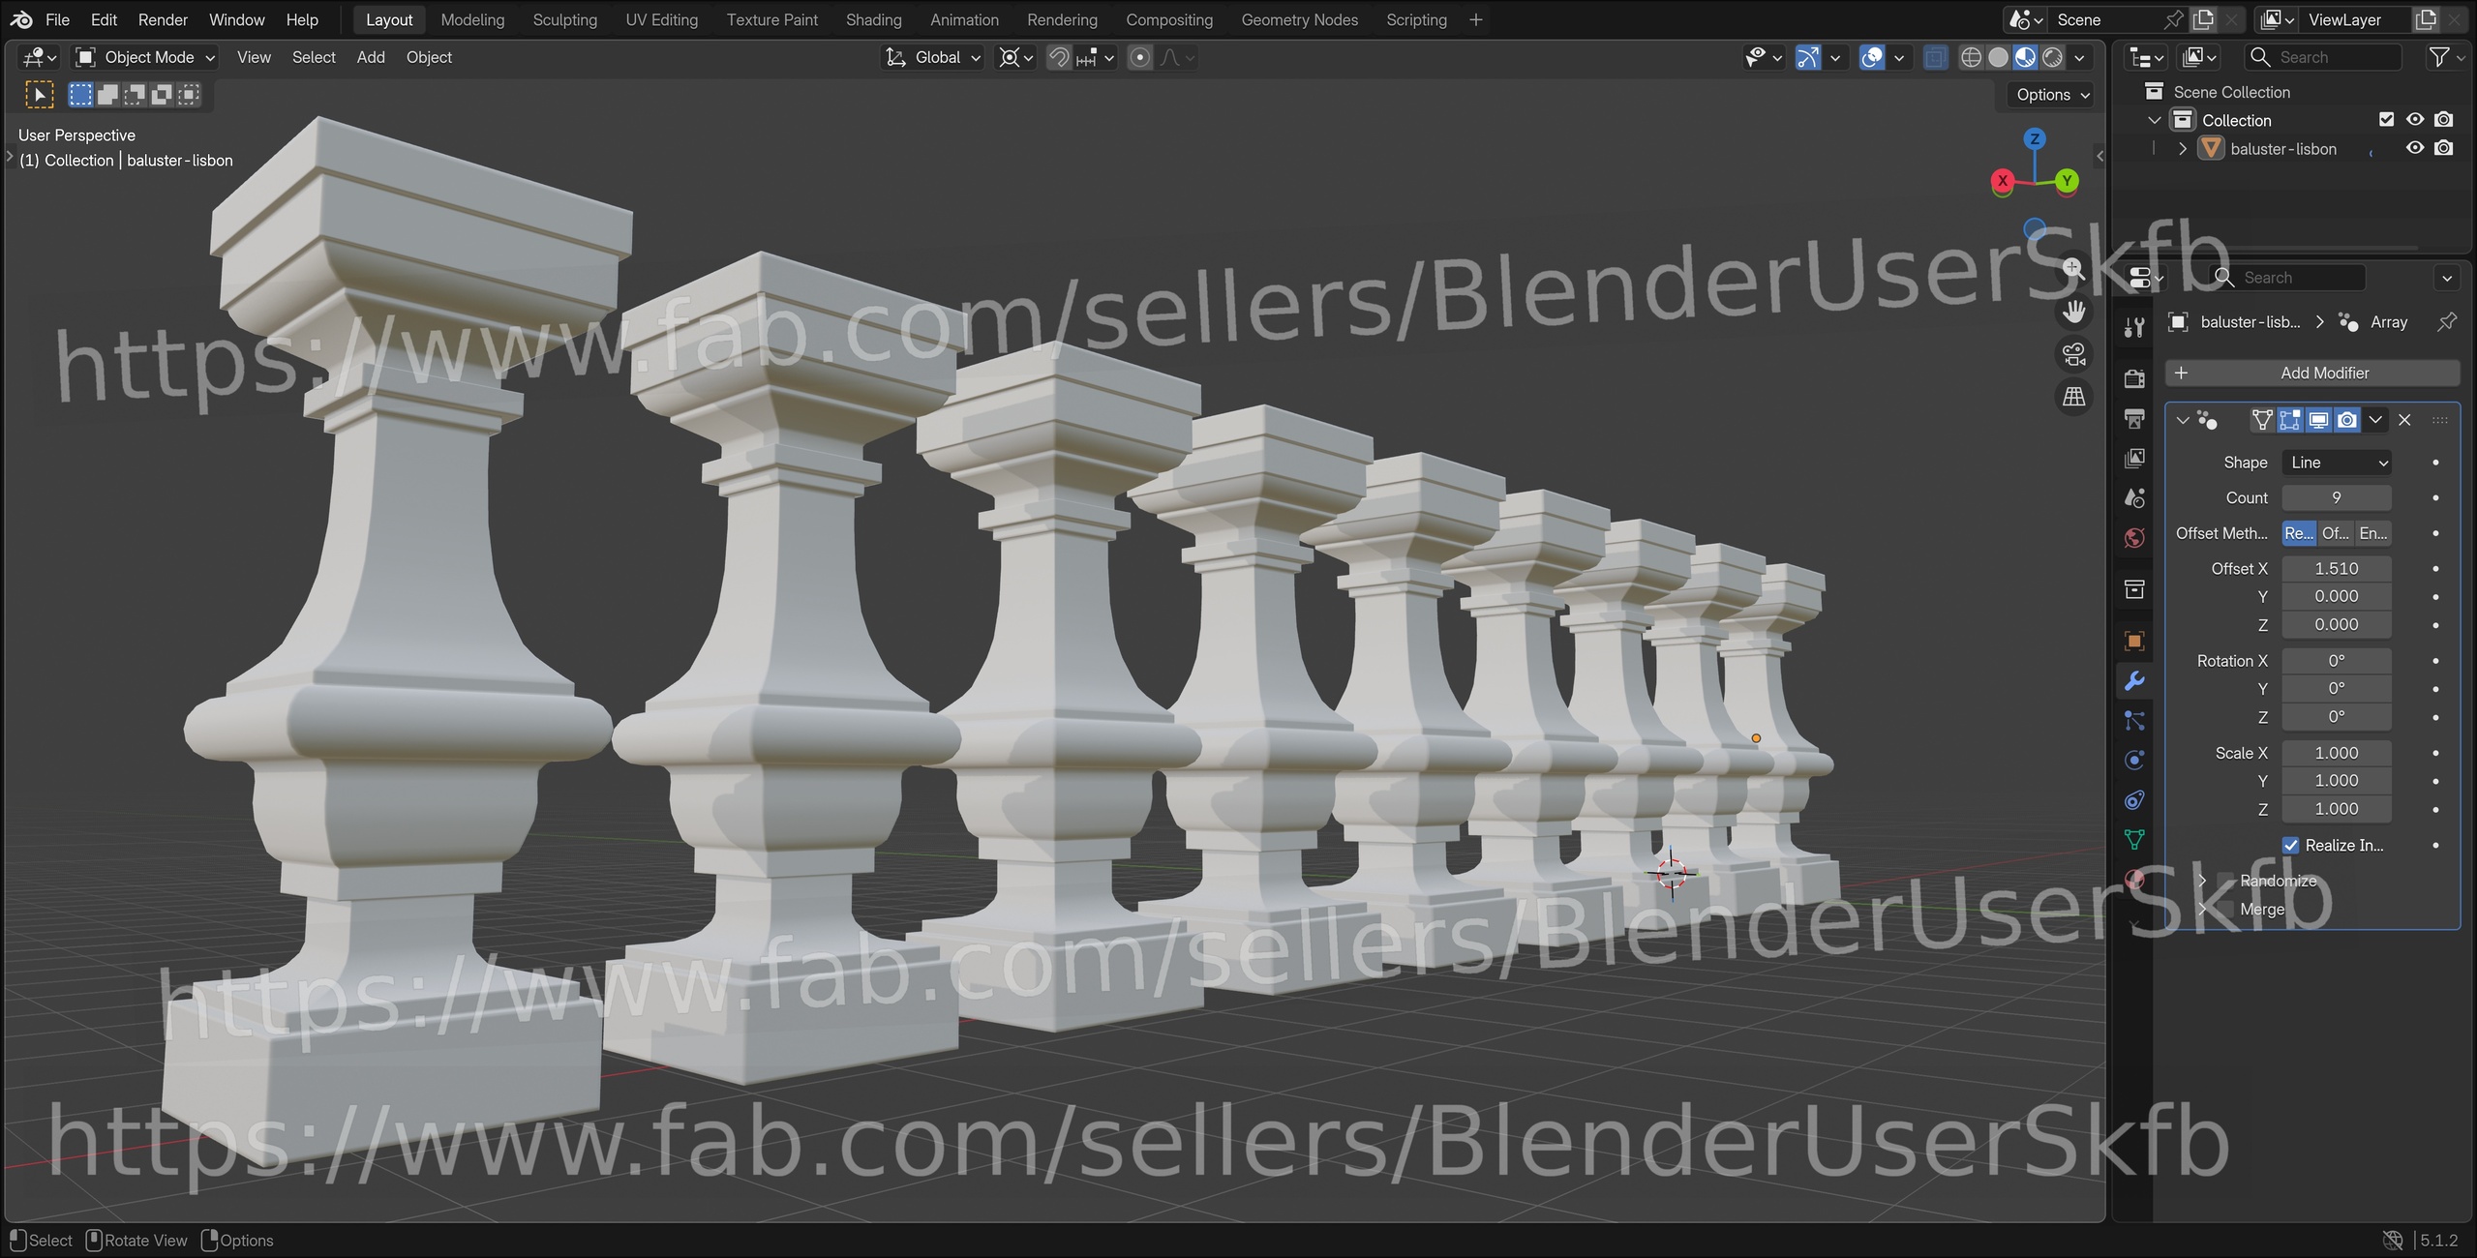Select Material Preview viewport shading
Screen dimensions: 2477x1258
[2025, 57]
